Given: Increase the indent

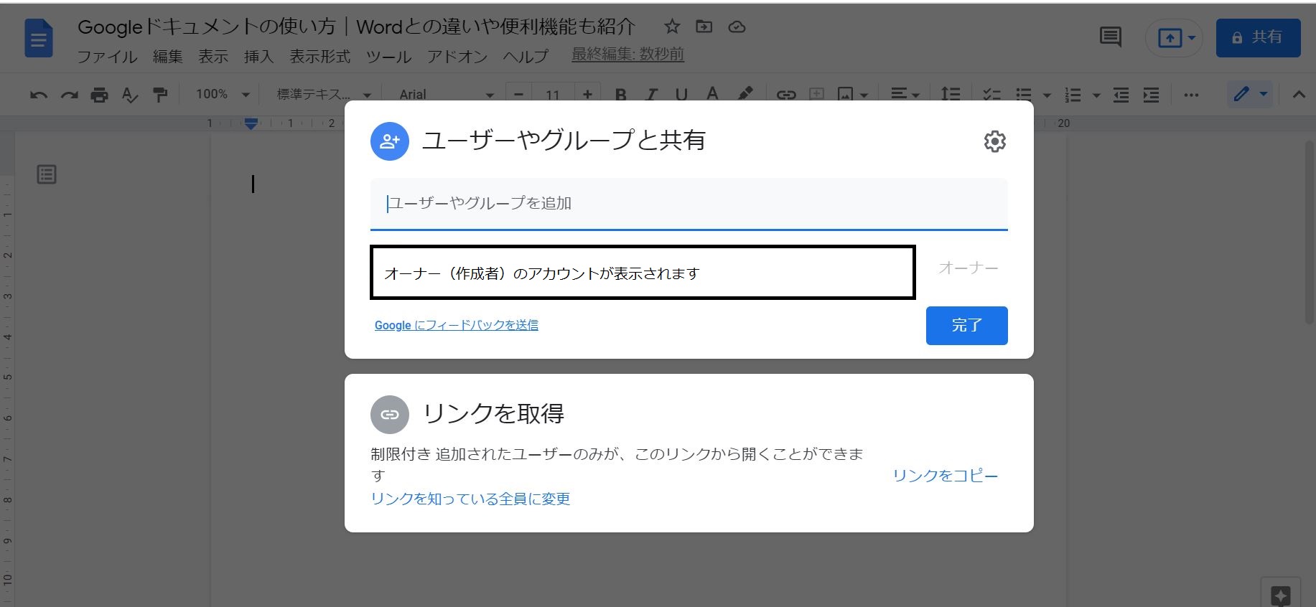Looking at the screenshot, I should pos(1151,95).
